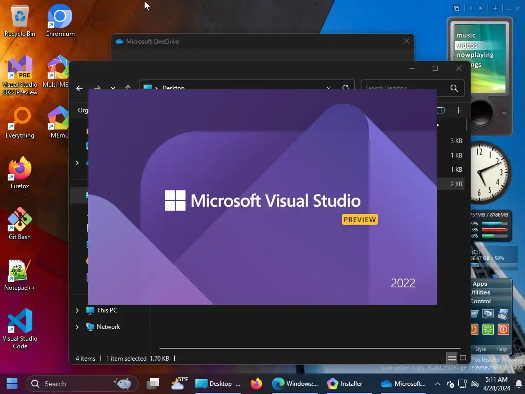Image resolution: width=525 pixels, height=394 pixels.
Task: Go back in File Explorer
Action: (79, 88)
